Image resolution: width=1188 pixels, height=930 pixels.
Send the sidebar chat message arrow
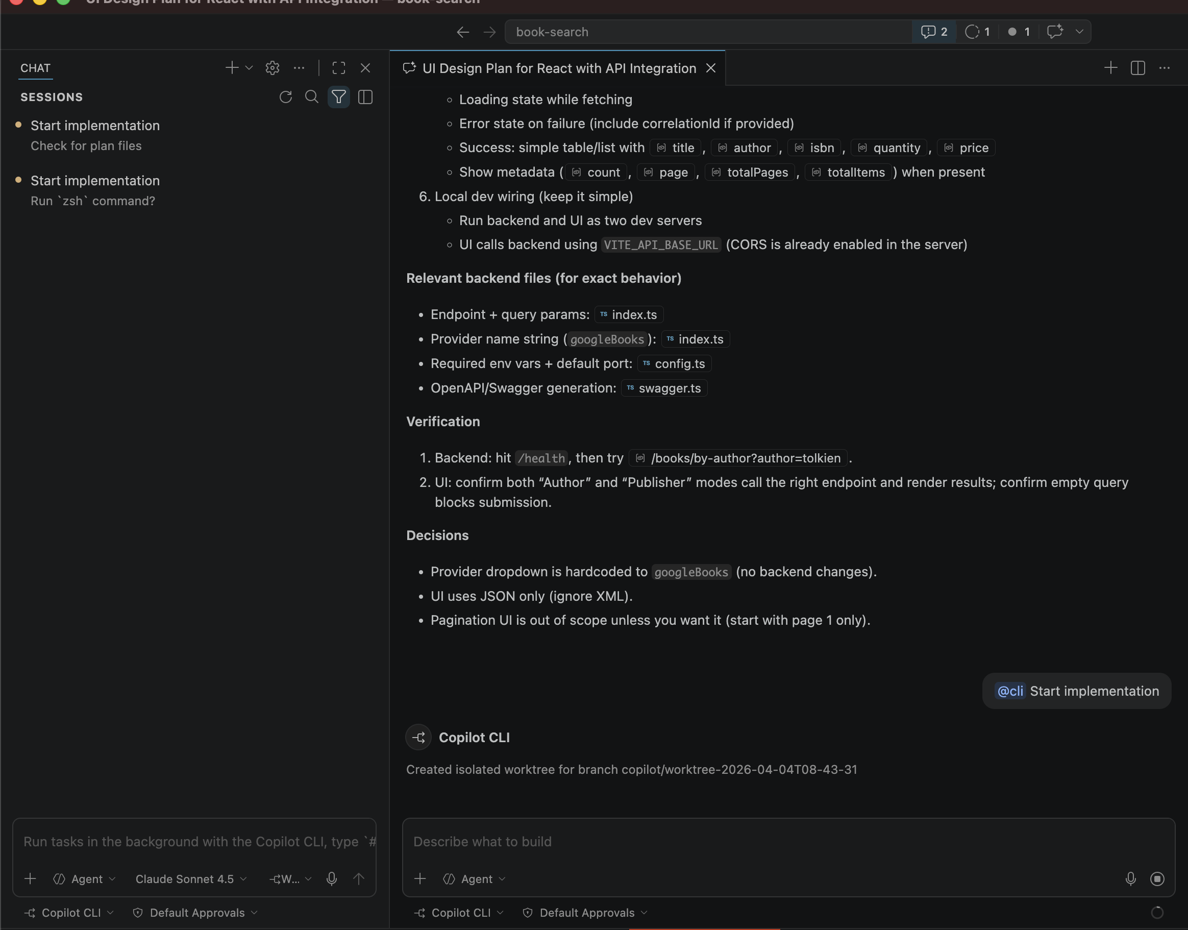click(358, 879)
